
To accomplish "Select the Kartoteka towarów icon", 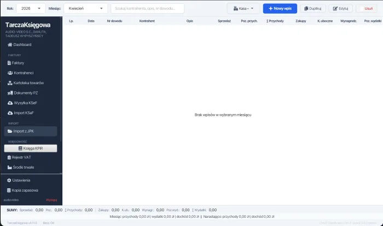I will click(x=9, y=83).
